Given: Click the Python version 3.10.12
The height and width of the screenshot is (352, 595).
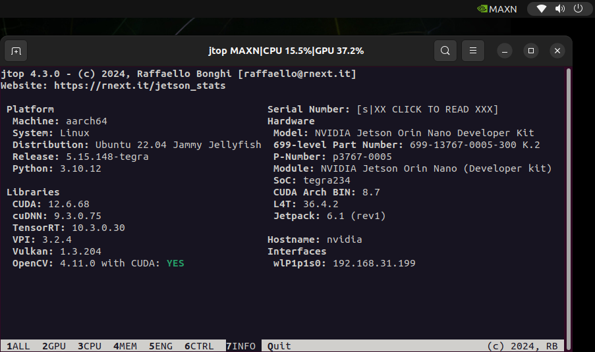Looking at the screenshot, I should [80, 168].
